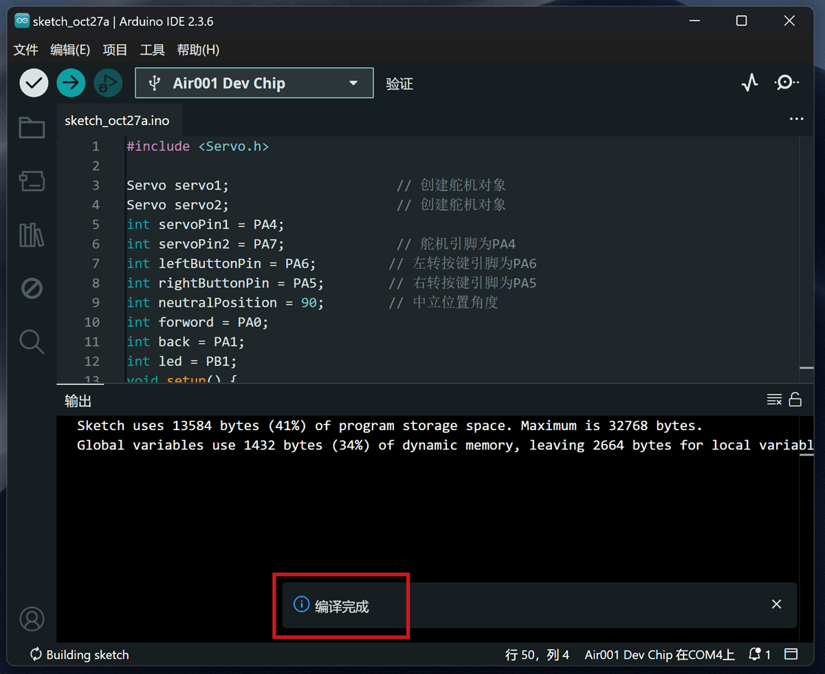Open the Debug sidebar panel

32,289
